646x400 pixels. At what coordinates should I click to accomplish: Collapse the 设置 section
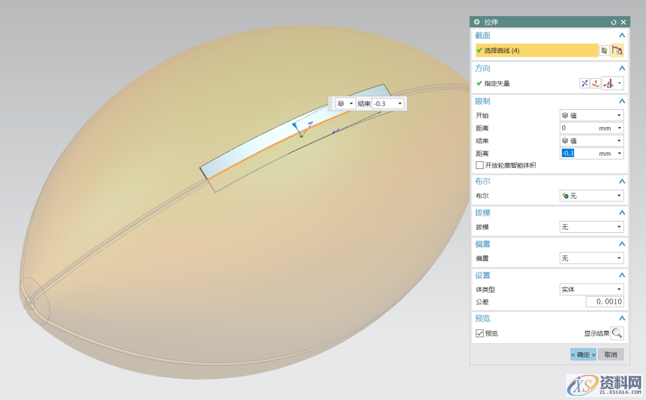pyautogui.click(x=622, y=275)
